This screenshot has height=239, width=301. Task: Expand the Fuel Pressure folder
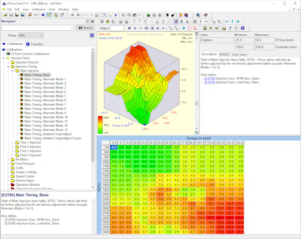(8, 163)
